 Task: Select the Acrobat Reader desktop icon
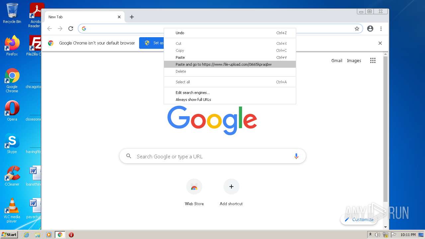tap(35, 15)
